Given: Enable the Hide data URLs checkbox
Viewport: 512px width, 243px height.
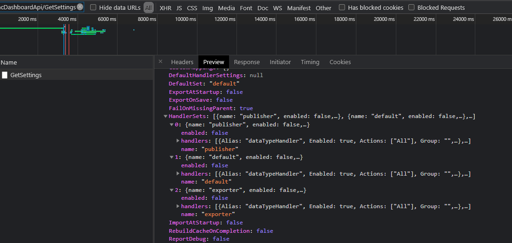Looking at the screenshot, I should 93,7.
